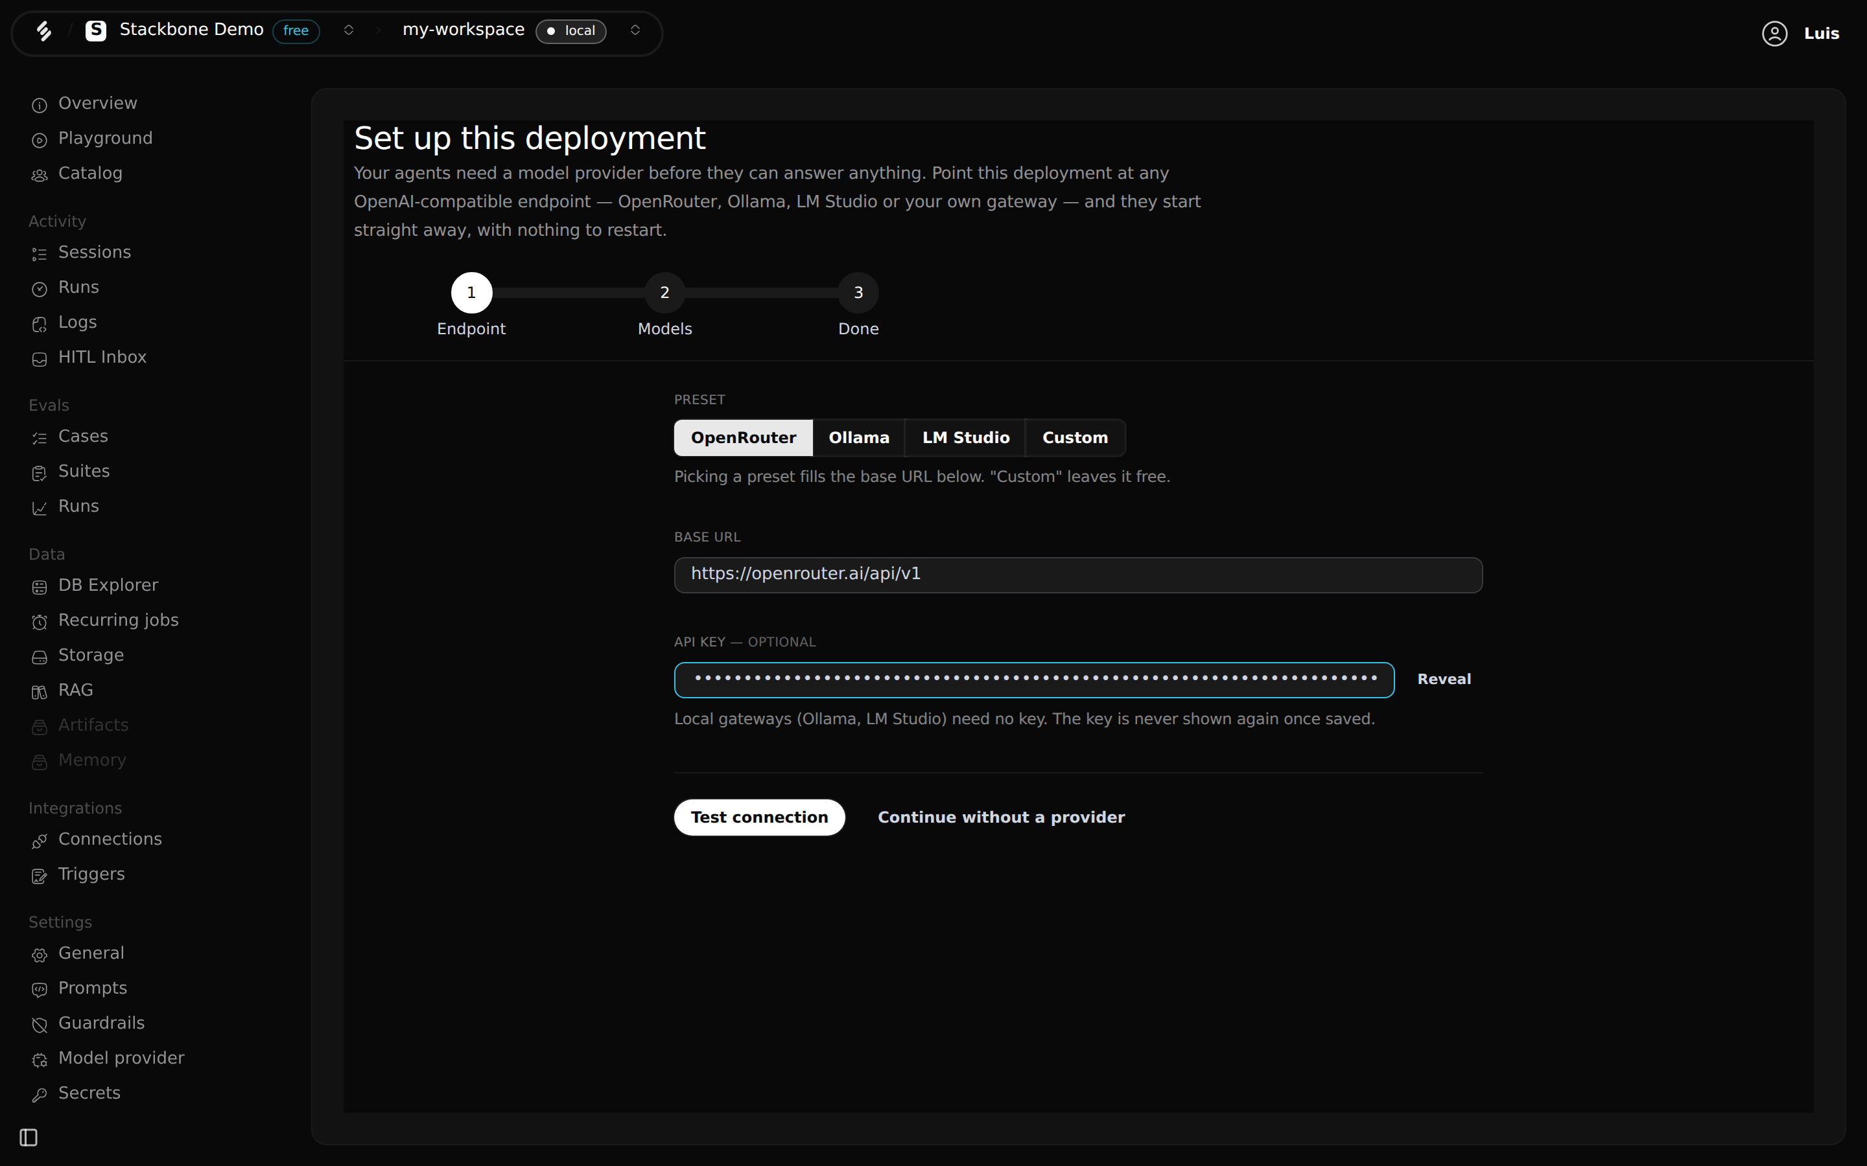Go to step 2 Models
The image size is (1867, 1166).
tap(664, 293)
